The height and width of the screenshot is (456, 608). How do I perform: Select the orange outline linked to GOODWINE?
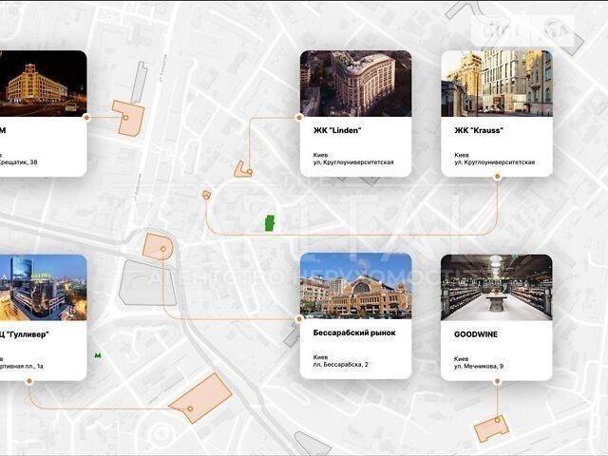(x=492, y=428)
